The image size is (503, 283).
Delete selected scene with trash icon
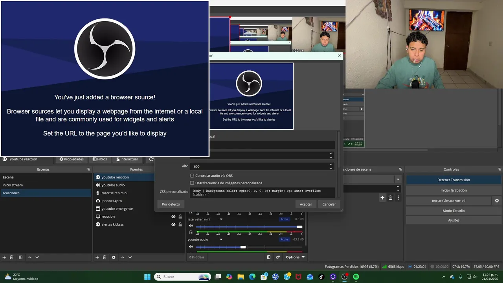coord(12,257)
